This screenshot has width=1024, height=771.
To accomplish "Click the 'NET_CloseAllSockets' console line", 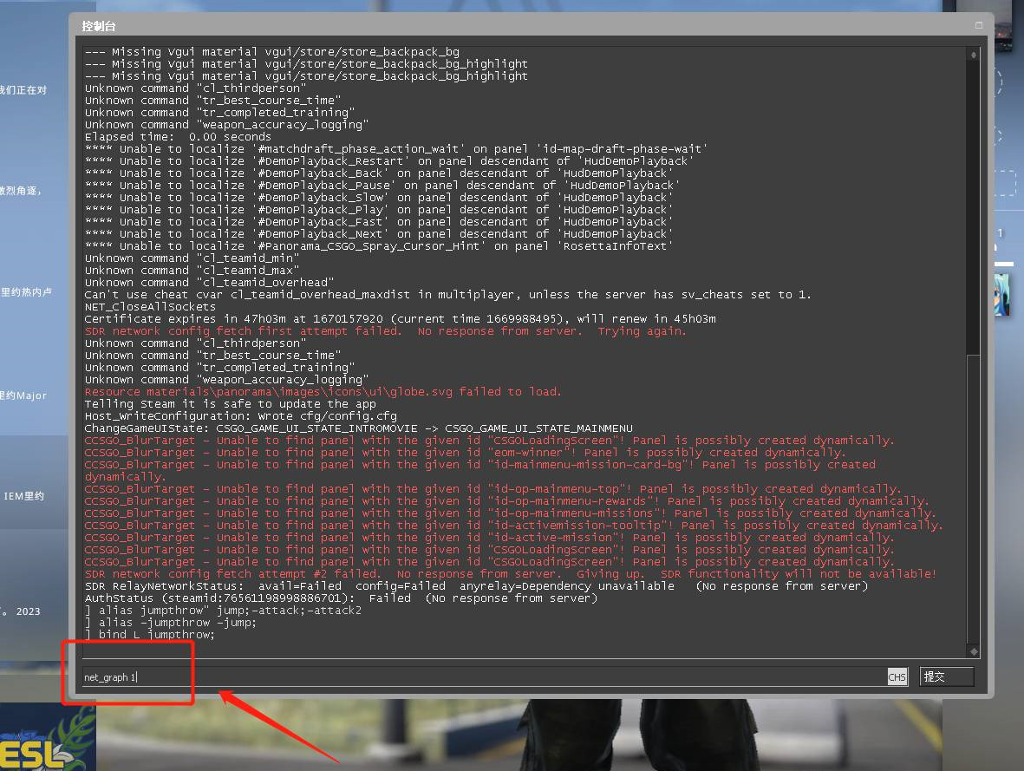I will 149,307.
